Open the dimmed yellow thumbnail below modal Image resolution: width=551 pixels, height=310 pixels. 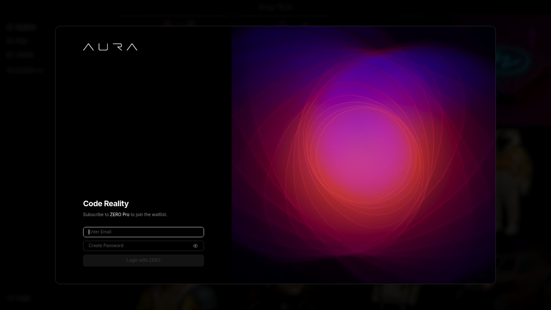176,298
